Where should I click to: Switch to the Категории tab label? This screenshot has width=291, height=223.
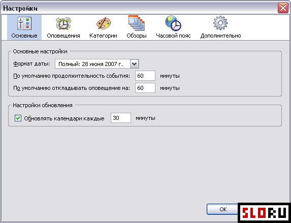(103, 36)
